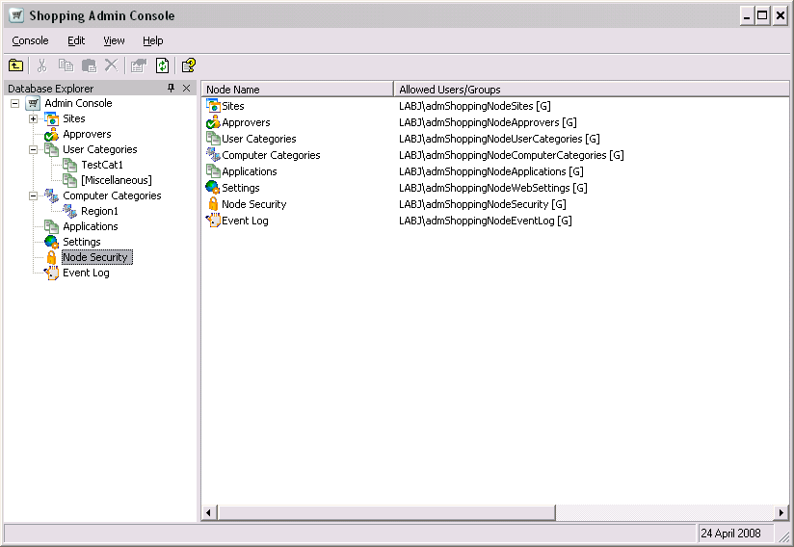
Task: Click the Node Security padlock icon in list
Action: pos(213,204)
